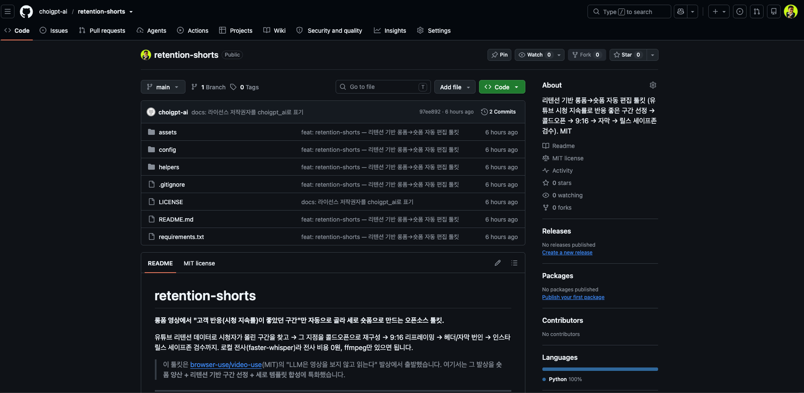Open the notifications inbox icon

(774, 12)
